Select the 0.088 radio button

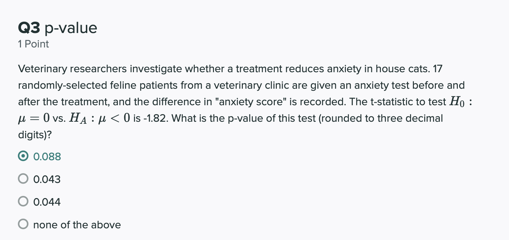point(23,156)
